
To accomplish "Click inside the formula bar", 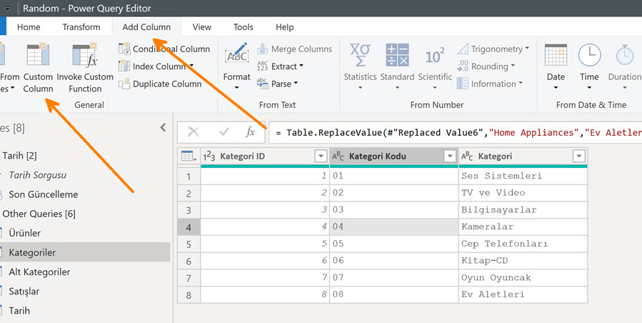I will pyautogui.click(x=456, y=132).
